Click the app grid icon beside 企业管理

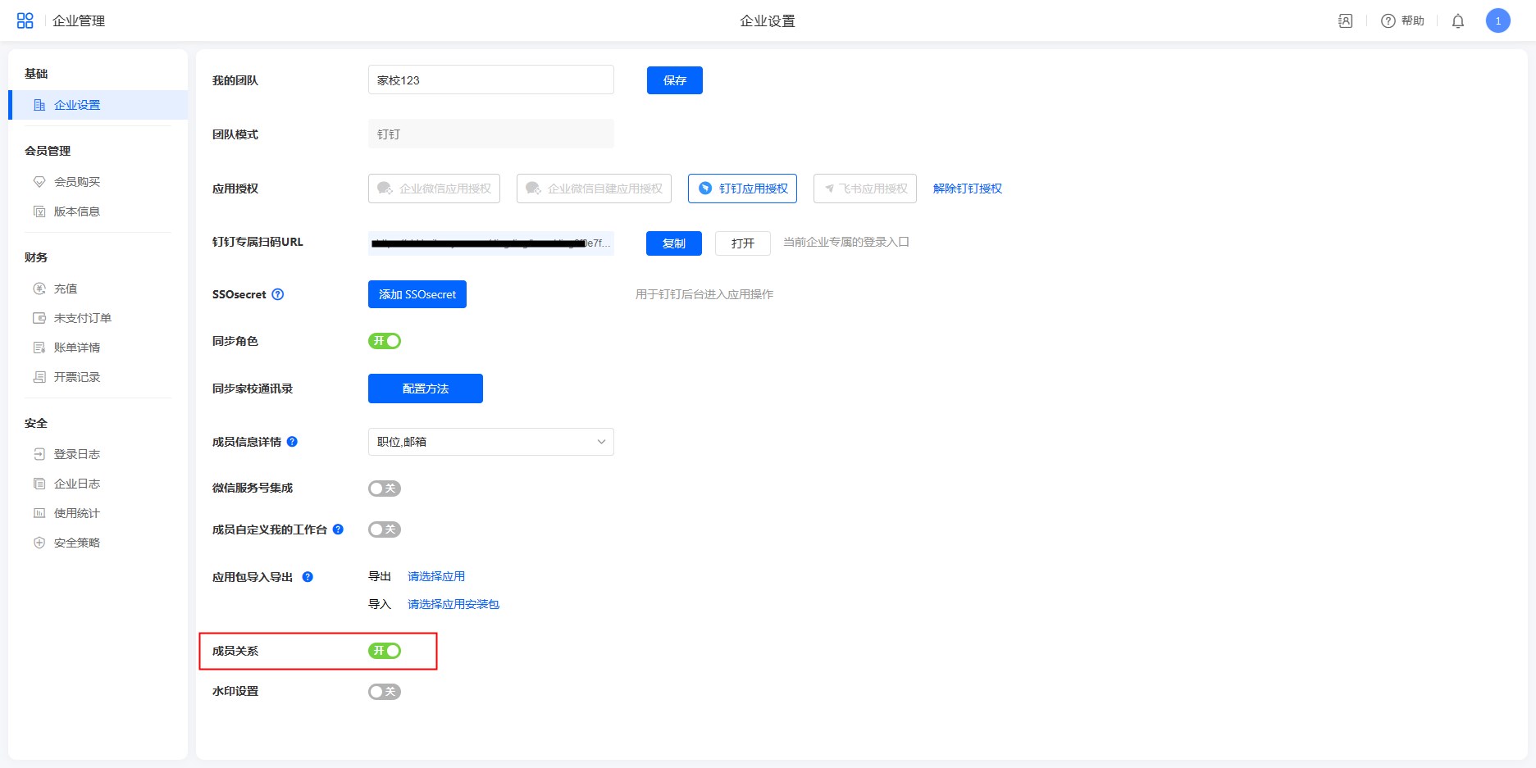click(x=25, y=20)
